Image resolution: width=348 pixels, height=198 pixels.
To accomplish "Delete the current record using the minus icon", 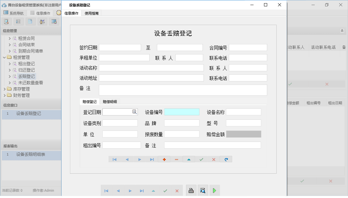I will [x=176, y=159].
